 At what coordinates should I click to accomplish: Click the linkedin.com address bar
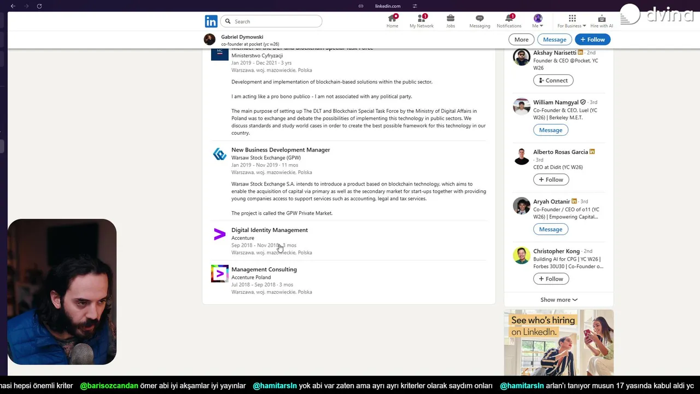point(388,6)
